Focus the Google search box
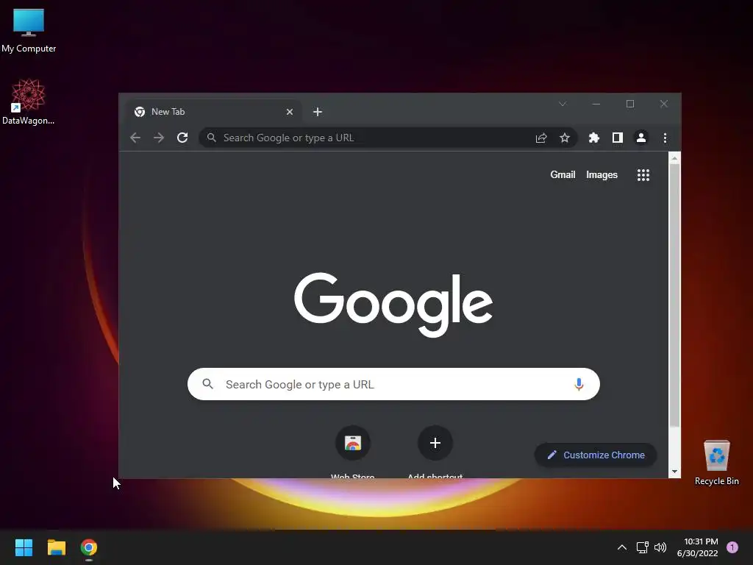 [394, 384]
